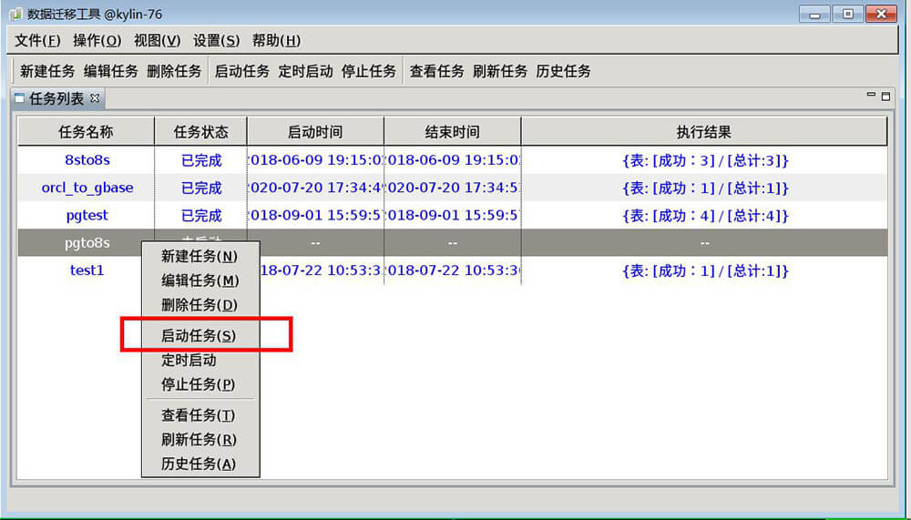This screenshot has height=520, width=911.
Task: Click result {表: [成功：3] / [总计:3]}
Action: point(705,160)
